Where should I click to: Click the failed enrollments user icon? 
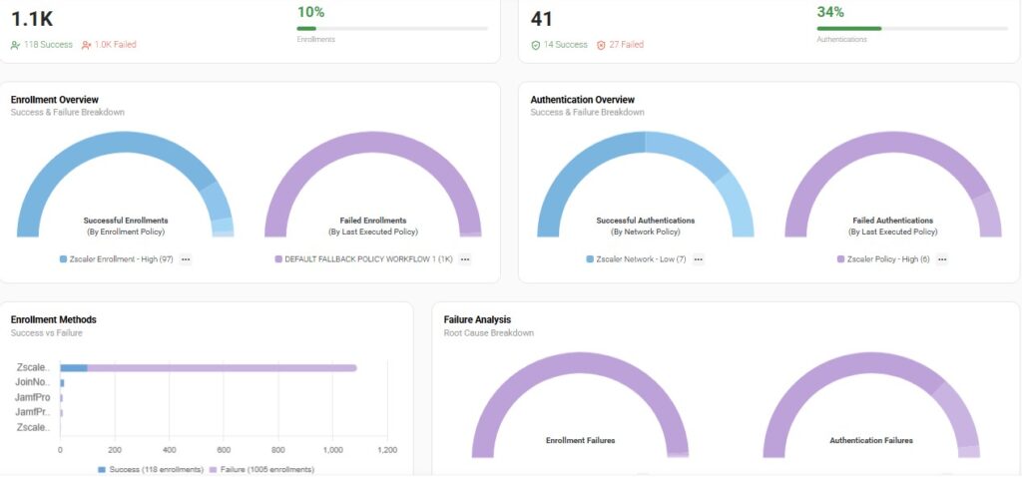click(x=87, y=45)
